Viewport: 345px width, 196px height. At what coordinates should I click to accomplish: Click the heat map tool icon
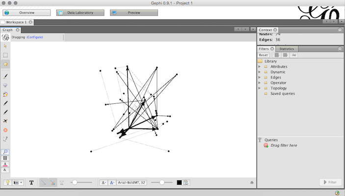tap(5, 130)
